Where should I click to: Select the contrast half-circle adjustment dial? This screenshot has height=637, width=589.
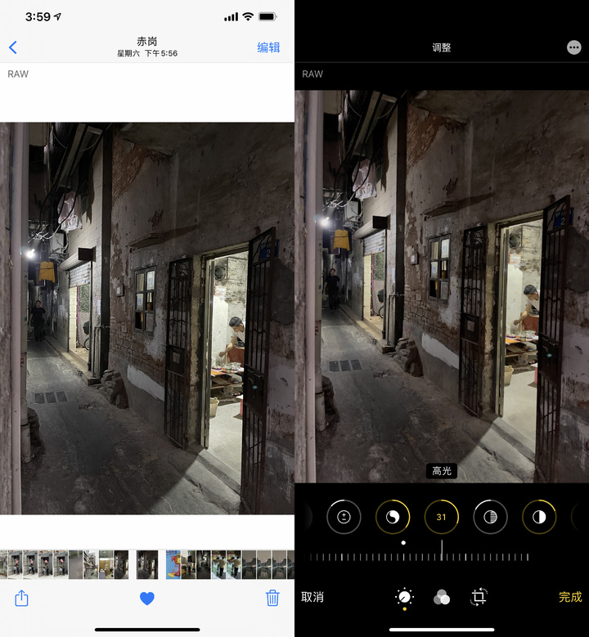tap(539, 517)
